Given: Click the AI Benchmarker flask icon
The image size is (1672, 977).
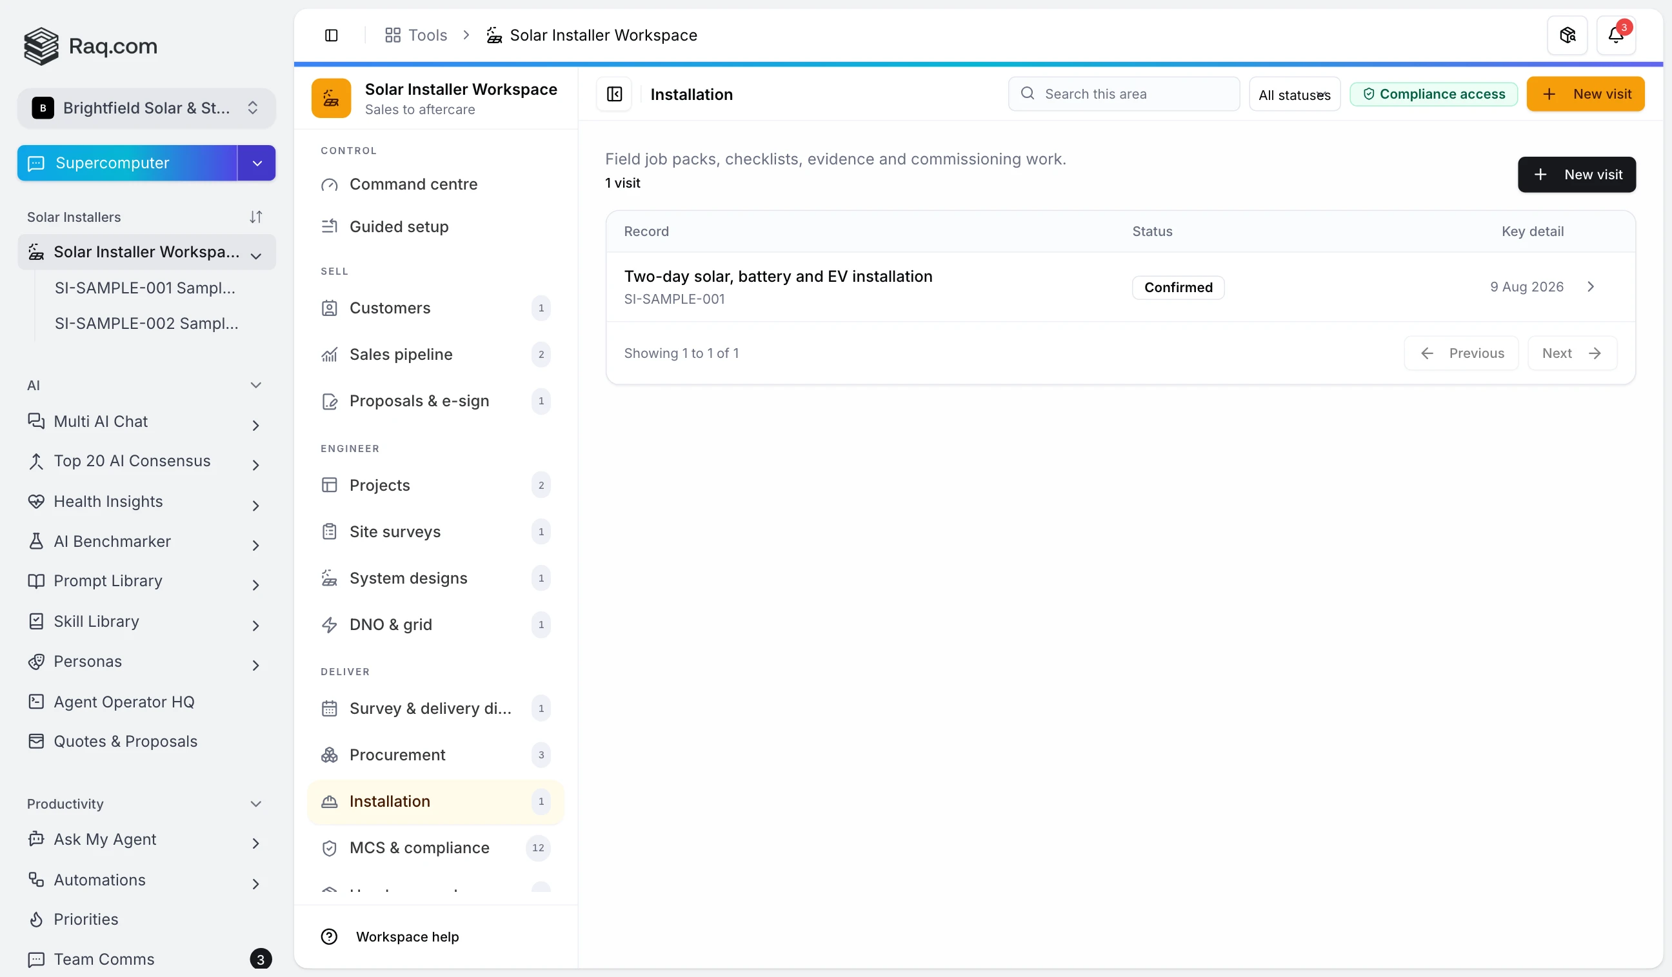Looking at the screenshot, I should (x=37, y=542).
